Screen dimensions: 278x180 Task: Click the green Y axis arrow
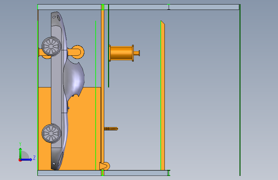[x=21, y=153]
